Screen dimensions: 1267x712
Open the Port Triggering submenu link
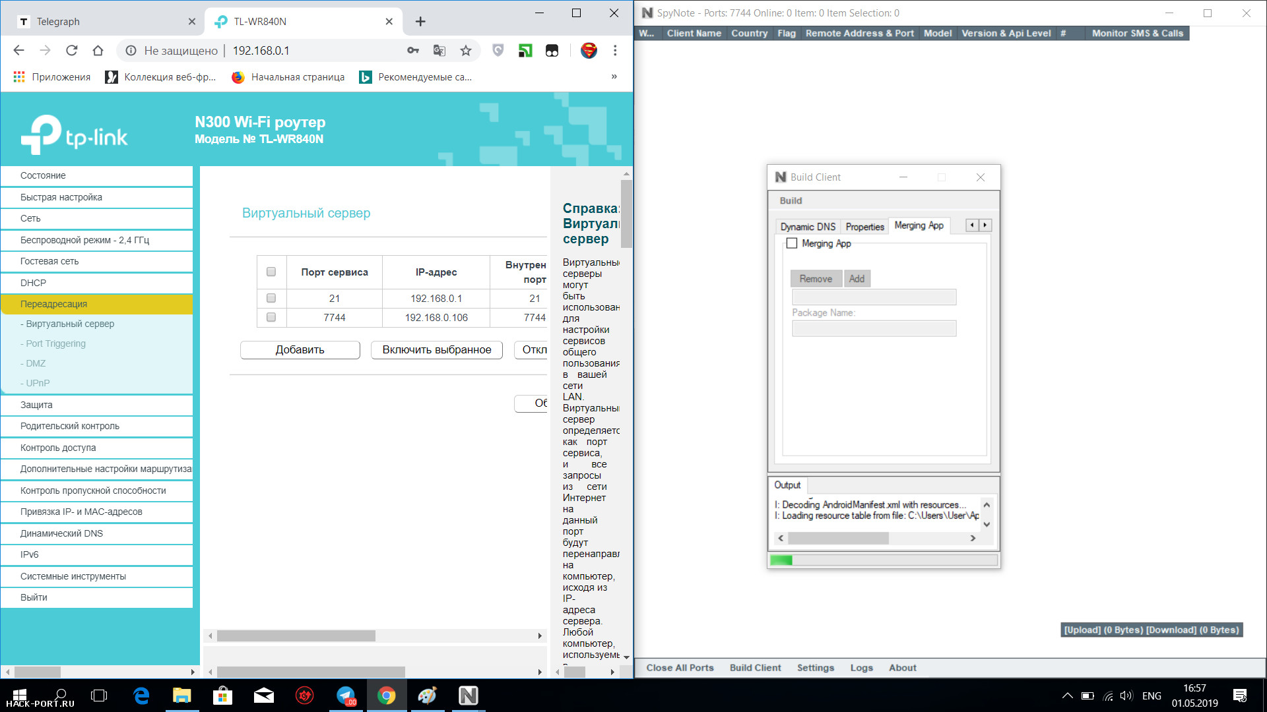pyautogui.click(x=55, y=343)
